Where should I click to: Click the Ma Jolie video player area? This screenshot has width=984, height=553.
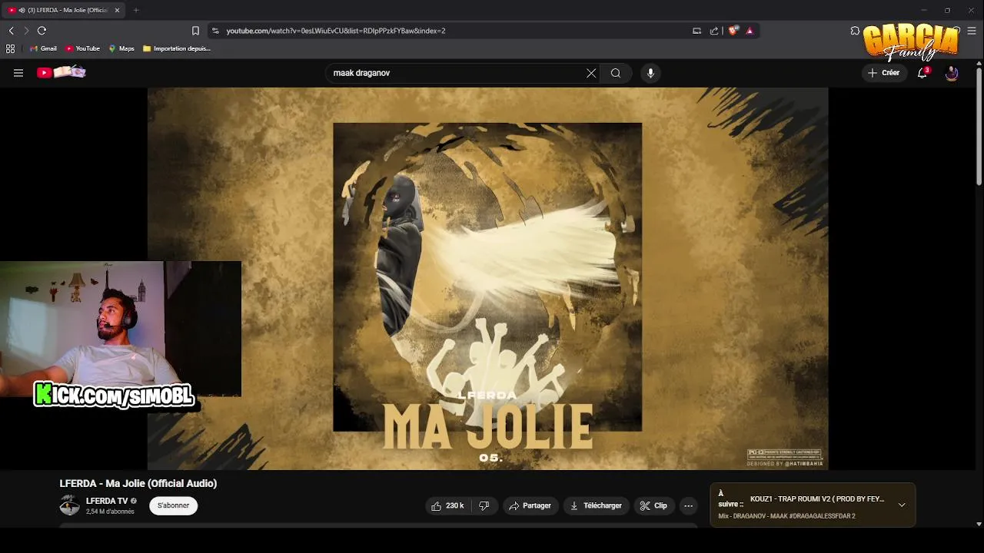pos(487,278)
